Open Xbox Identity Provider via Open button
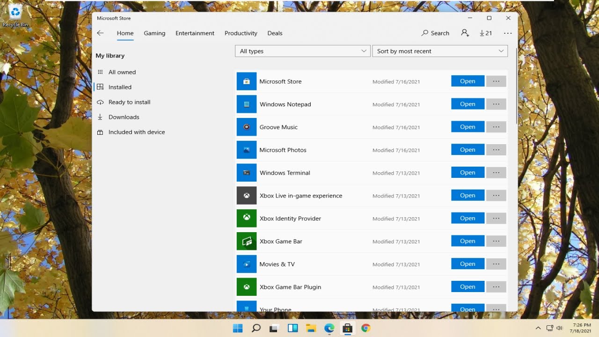The width and height of the screenshot is (599, 337). point(468,218)
